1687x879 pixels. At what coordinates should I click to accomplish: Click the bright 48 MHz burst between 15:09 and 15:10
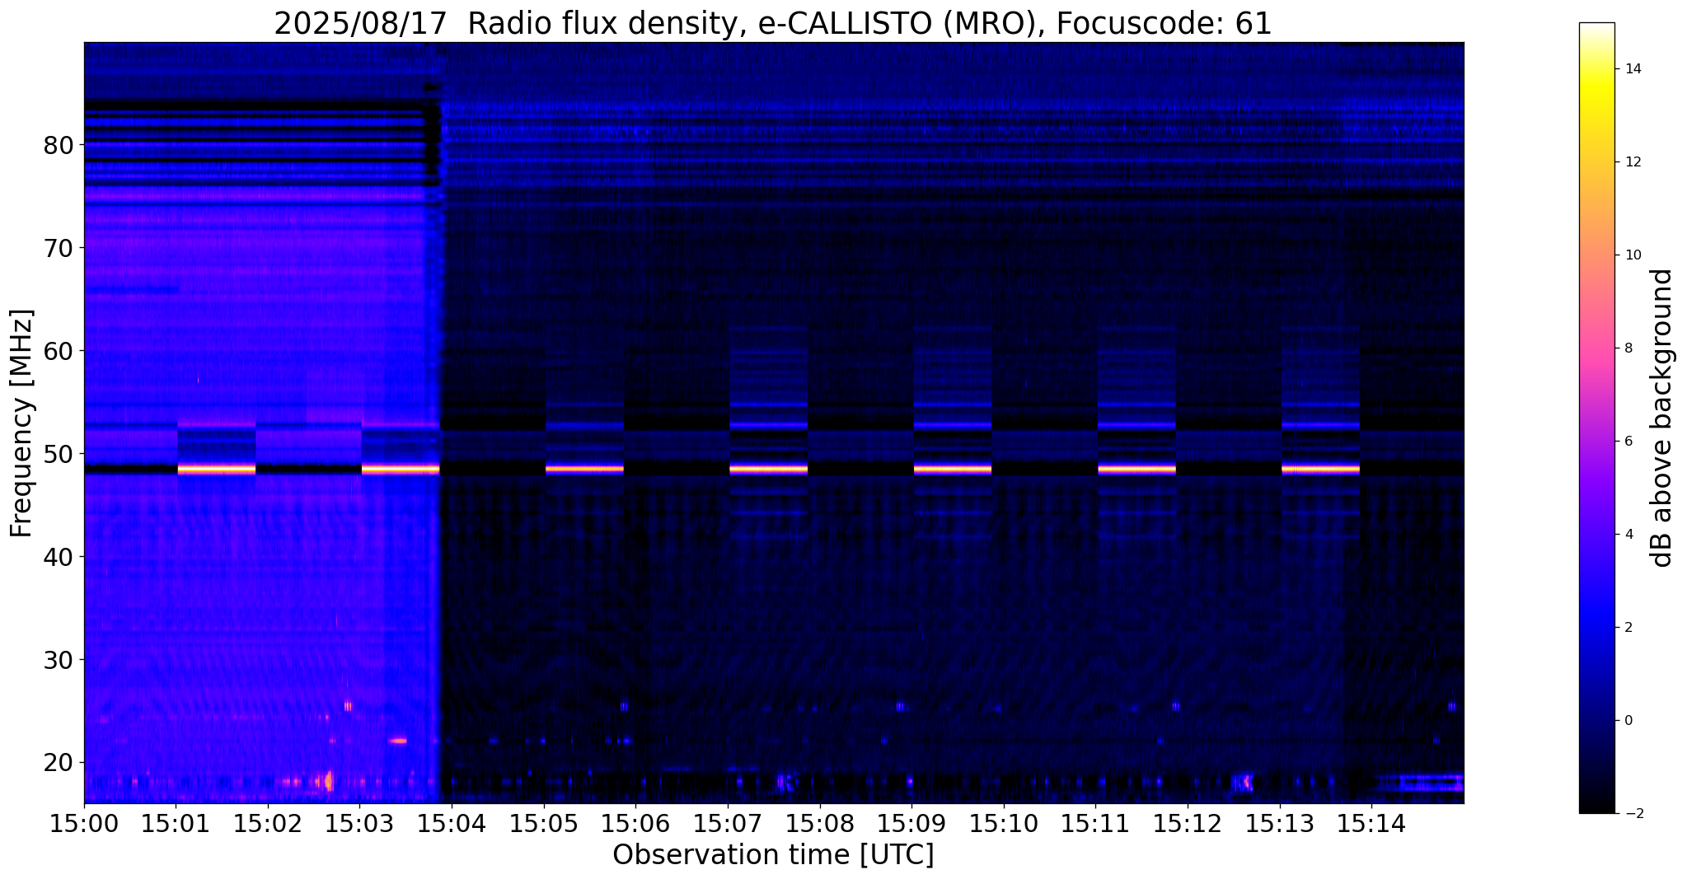pos(953,470)
